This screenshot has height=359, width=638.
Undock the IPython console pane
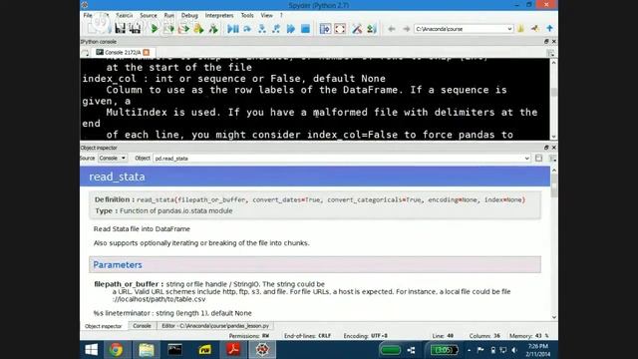[546, 42]
